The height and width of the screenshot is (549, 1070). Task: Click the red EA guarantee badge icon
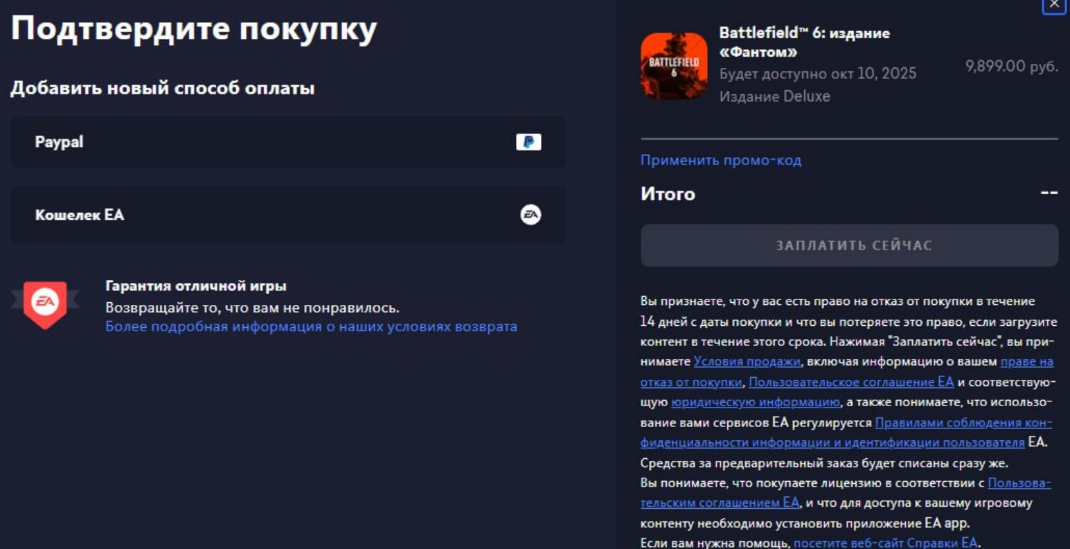coord(45,304)
